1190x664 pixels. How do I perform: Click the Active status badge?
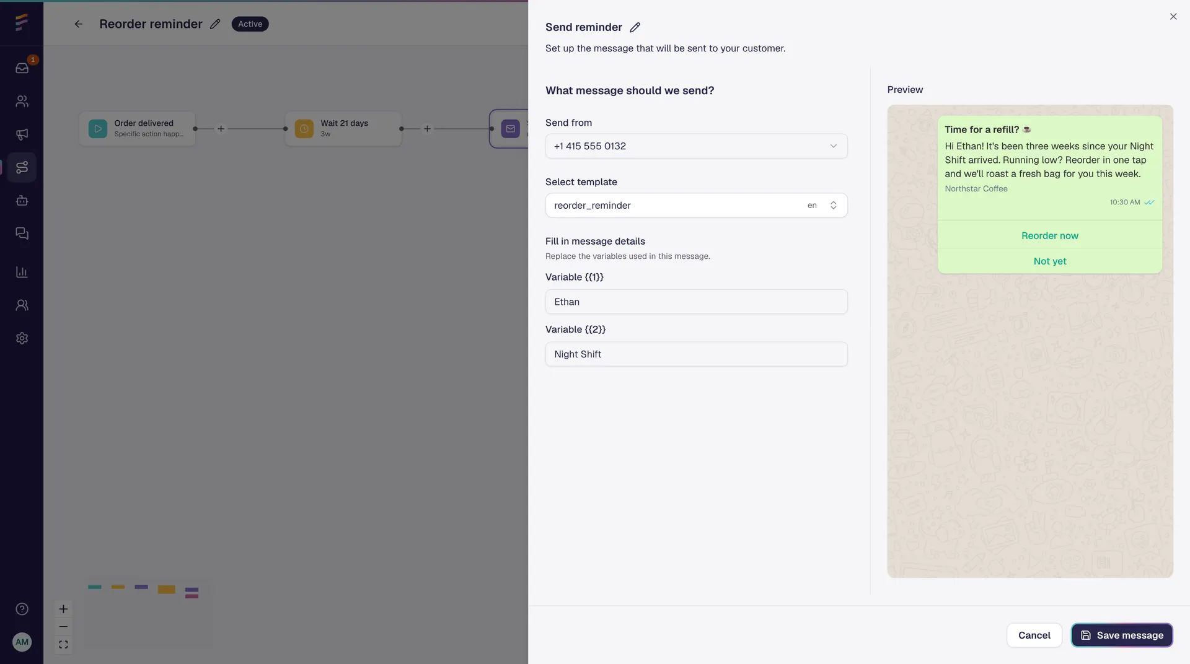[250, 24]
